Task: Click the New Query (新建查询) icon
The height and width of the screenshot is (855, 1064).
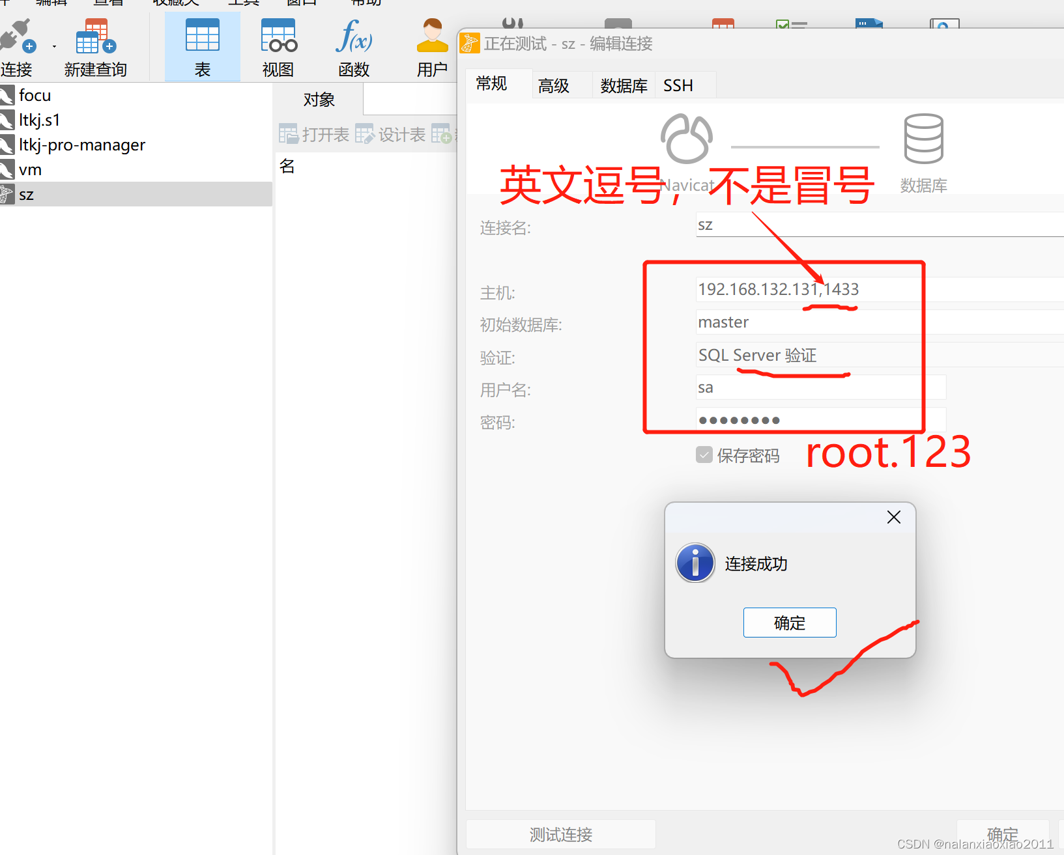Action: pos(96,36)
